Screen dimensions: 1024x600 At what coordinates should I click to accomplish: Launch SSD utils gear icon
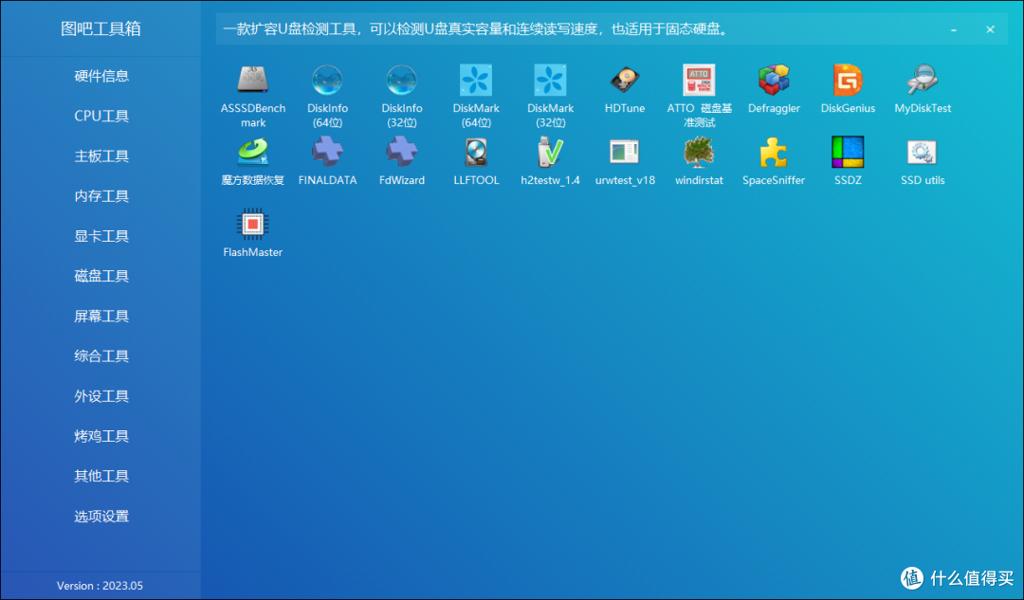pyautogui.click(x=923, y=152)
